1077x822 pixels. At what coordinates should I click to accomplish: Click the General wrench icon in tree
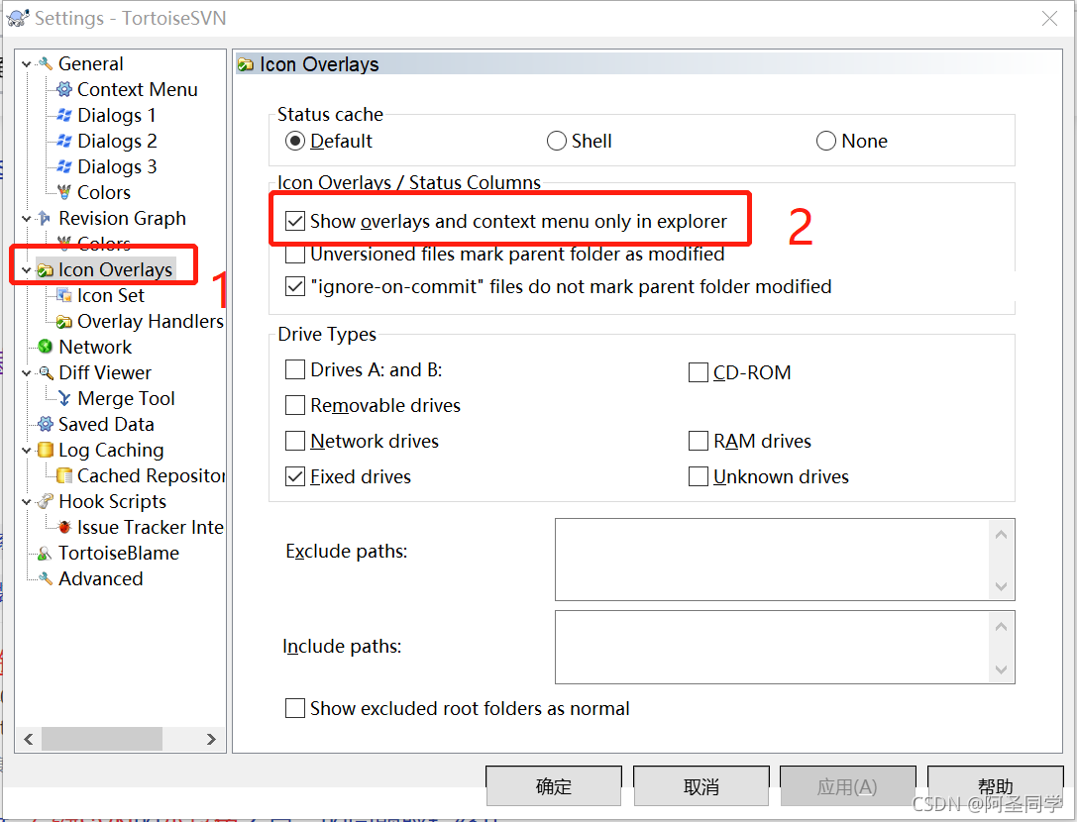pyautogui.click(x=46, y=63)
